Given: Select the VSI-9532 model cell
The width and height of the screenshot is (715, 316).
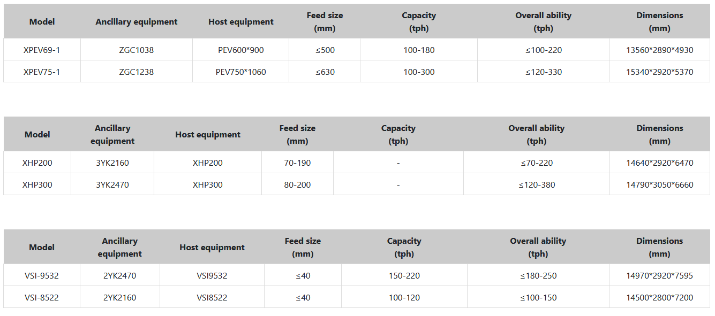Looking at the screenshot, I should coord(42,276).
